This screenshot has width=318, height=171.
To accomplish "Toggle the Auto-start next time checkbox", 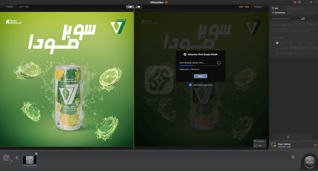I will click(x=190, y=85).
